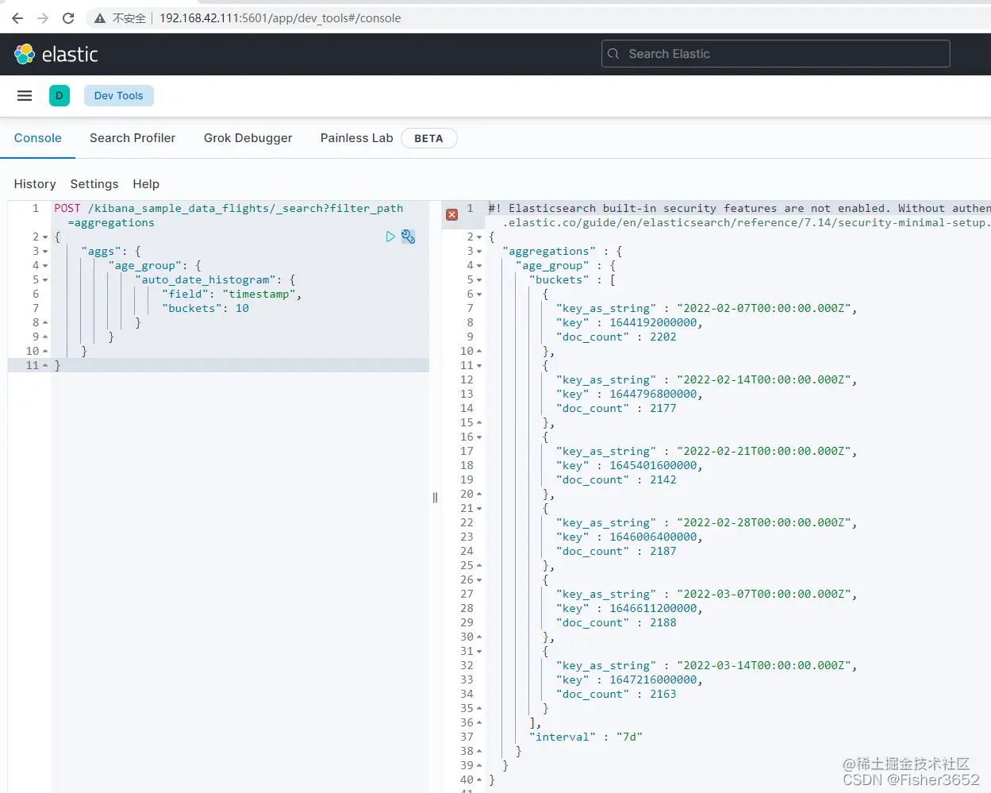Click doc_count value 2188

[663, 622]
